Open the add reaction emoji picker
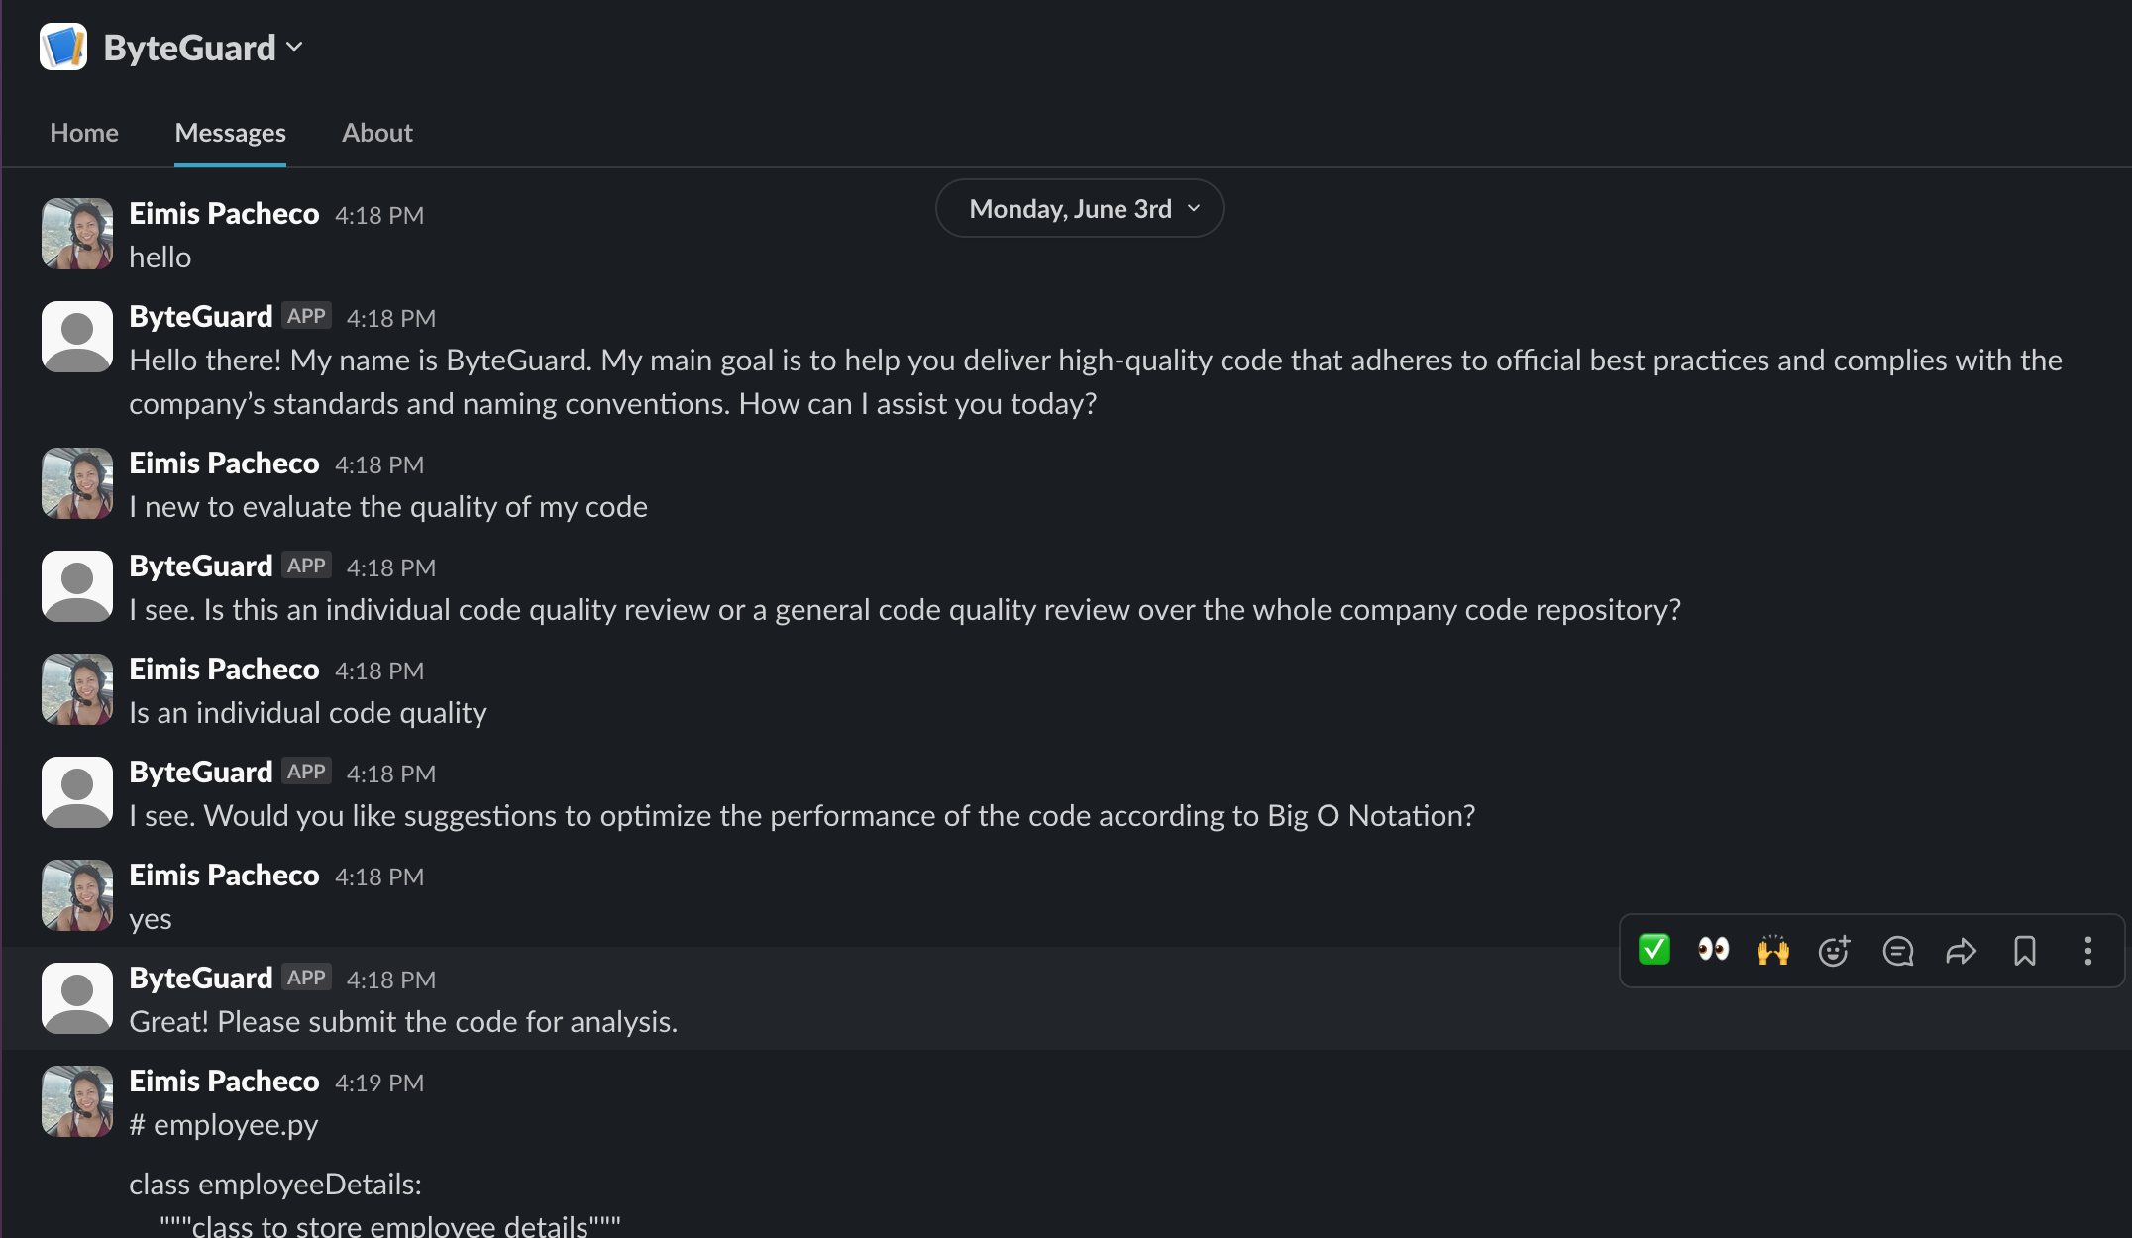The image size is (2132, 1238). tap(1834, 951)
